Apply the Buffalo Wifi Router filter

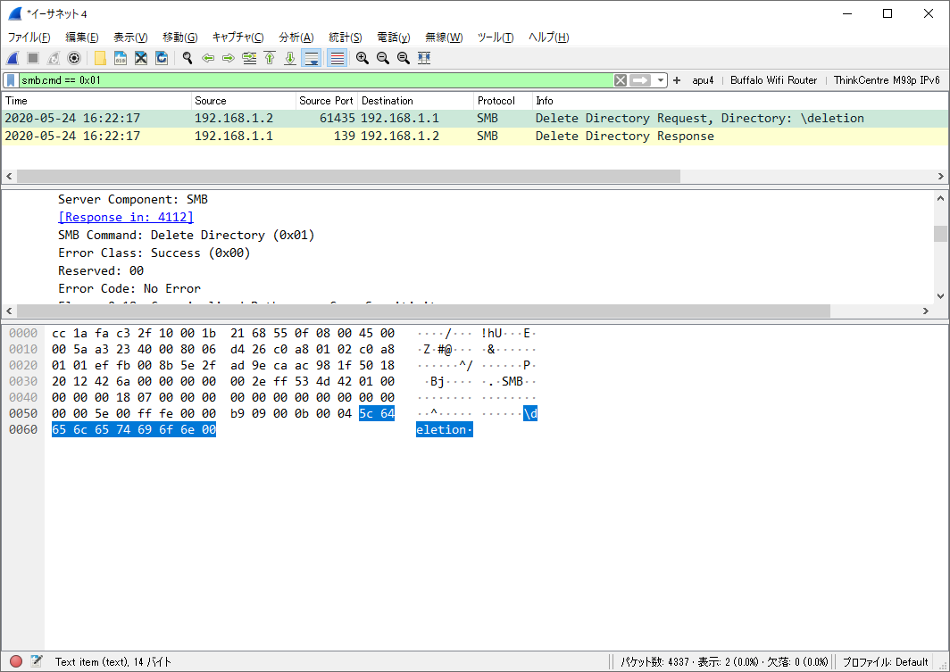[774, 80]
